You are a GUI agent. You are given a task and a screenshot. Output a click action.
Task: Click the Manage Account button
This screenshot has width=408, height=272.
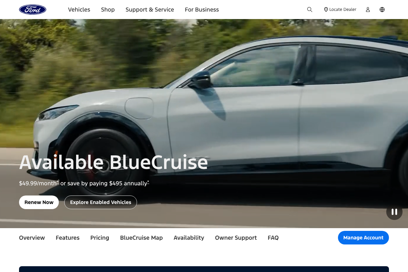pyautogui.click(x=363, y=238)
